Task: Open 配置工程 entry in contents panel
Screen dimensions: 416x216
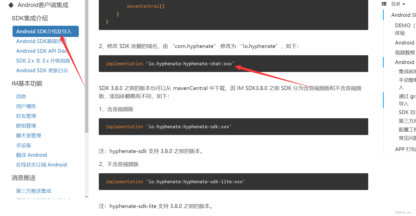Action: [407, 129]
